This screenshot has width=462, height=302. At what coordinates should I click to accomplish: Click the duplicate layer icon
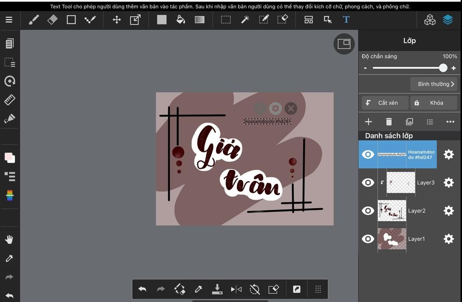tap(409, 122)
